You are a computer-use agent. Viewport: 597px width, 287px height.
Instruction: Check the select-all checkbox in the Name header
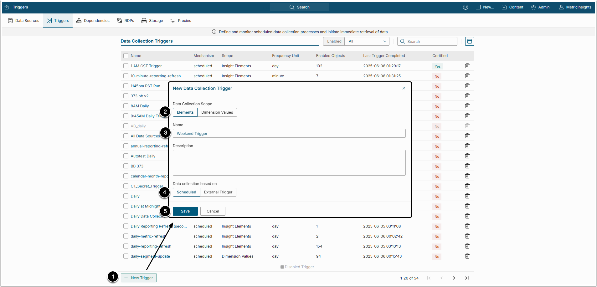click(126, 56)
